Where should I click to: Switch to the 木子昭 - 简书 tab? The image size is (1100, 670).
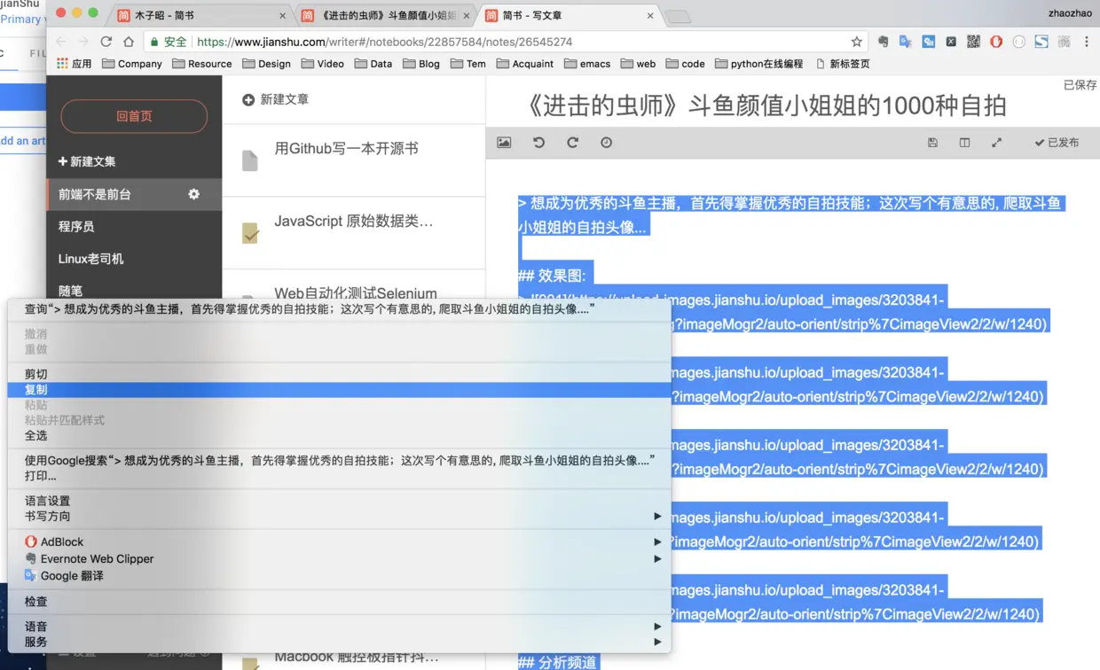(202, 15)
